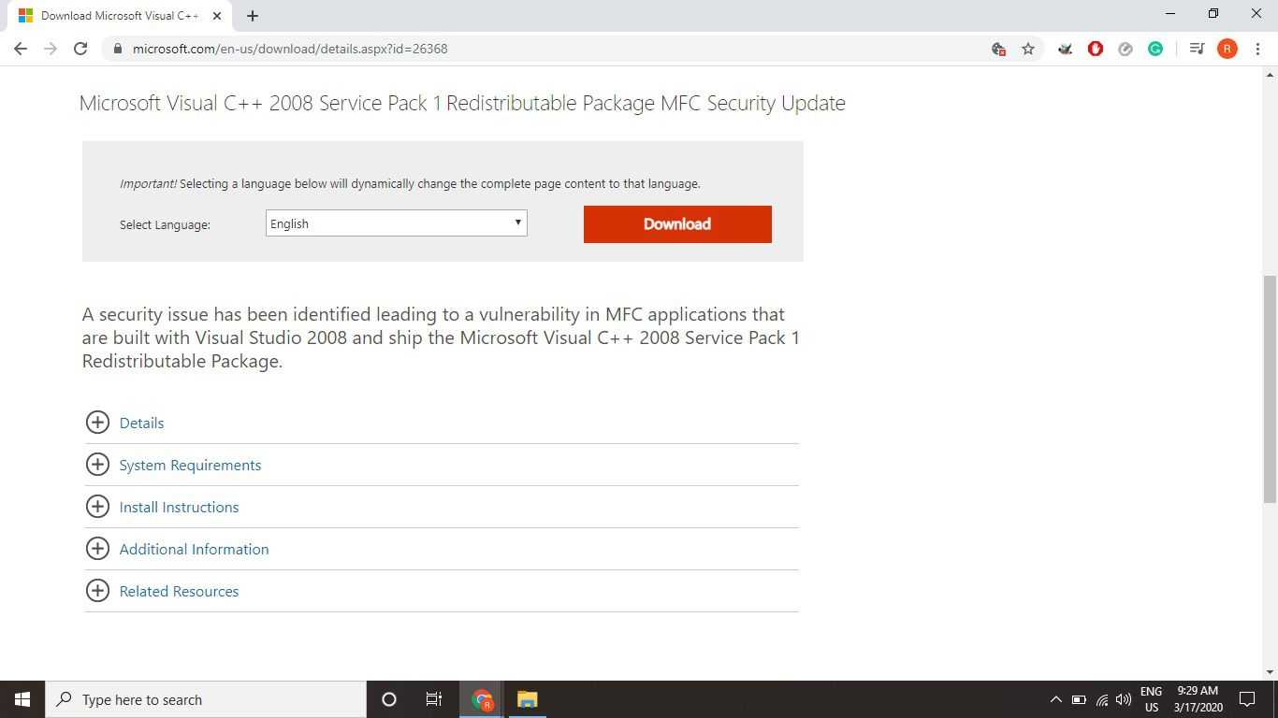
Task: Open Cortana circle icon on taskbar
Action: click(389, 699)
